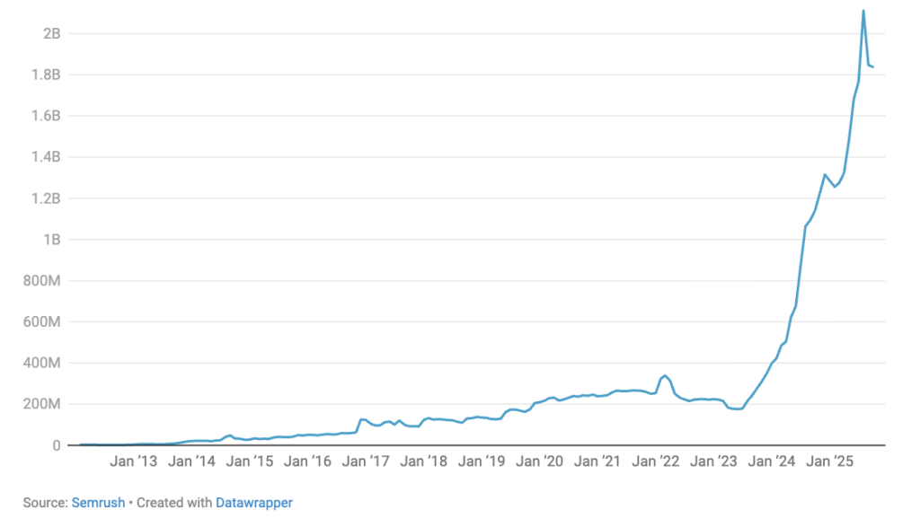Click the small early 2022 bump on the line
Viewport: 920px width, 527px height.
[664, 375]
